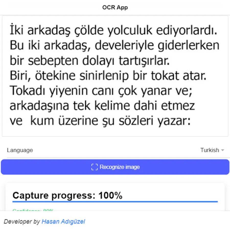Click the small arrow beside Turkish
Image resolution: width=230 pixels, height=230 pixels.
point(223,150)
